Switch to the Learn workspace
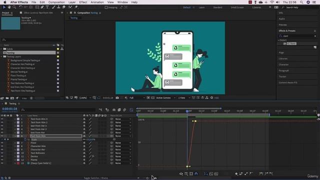The width and height of the screenshot is (320, 180). click(201, 7)
